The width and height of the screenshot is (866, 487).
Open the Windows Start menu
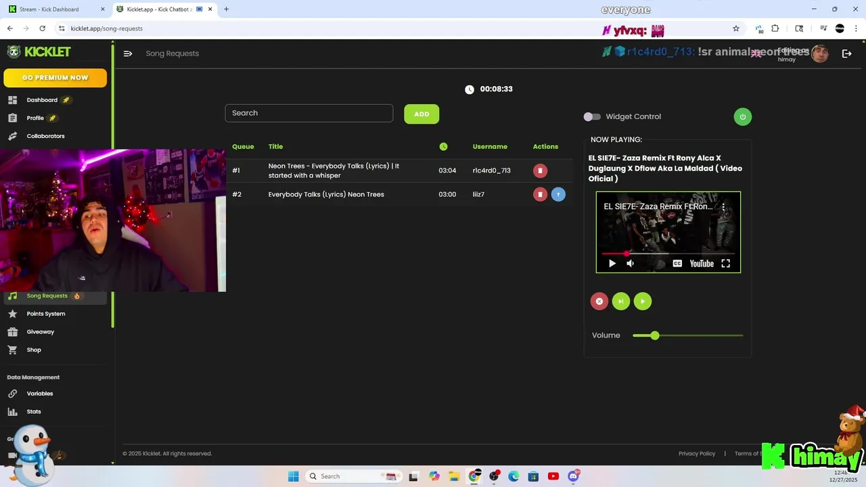point(293,476)
